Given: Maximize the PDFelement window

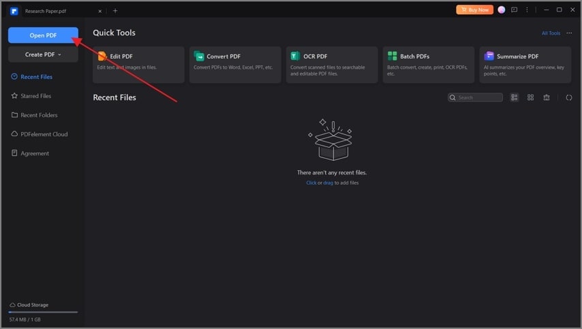Looking at the screenshot, I should coord(559,10).
